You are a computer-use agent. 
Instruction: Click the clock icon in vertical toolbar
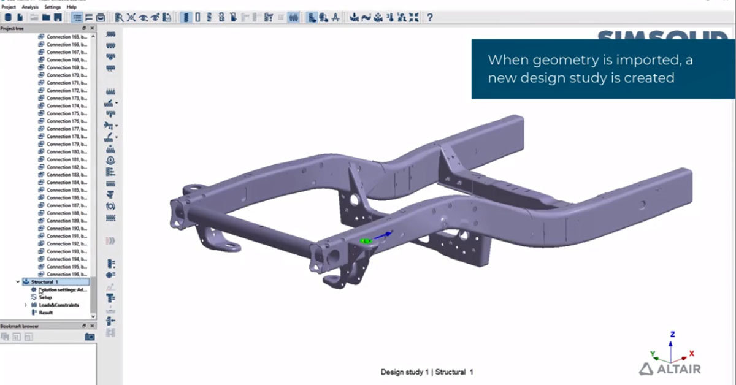(x=110, y=161)
